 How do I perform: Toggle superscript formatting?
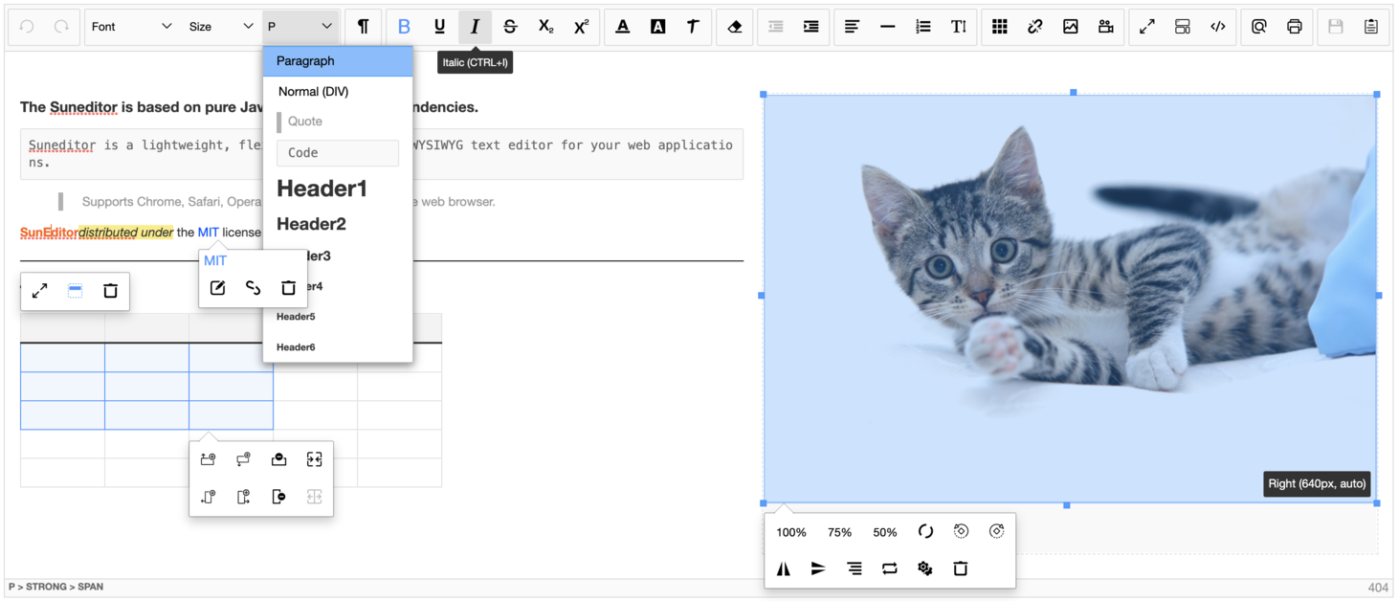[x=581, y=27]
